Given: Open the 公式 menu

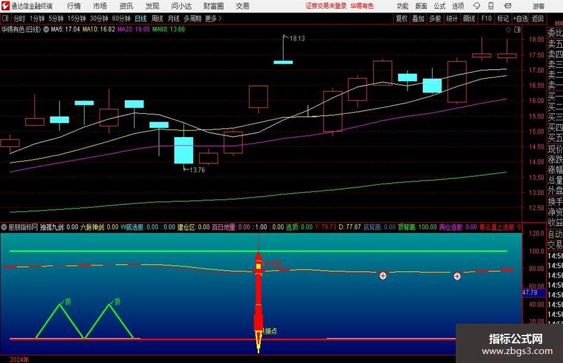Looking at the screenshot, I should [x=439, y=6].
